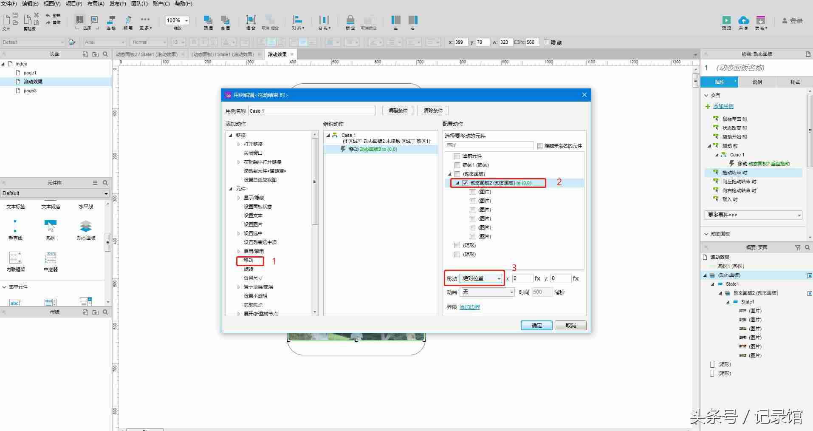Screen dimensions: 813x431
Task: Click the add folder icon in 页面 panel
Action: [95, 54]
